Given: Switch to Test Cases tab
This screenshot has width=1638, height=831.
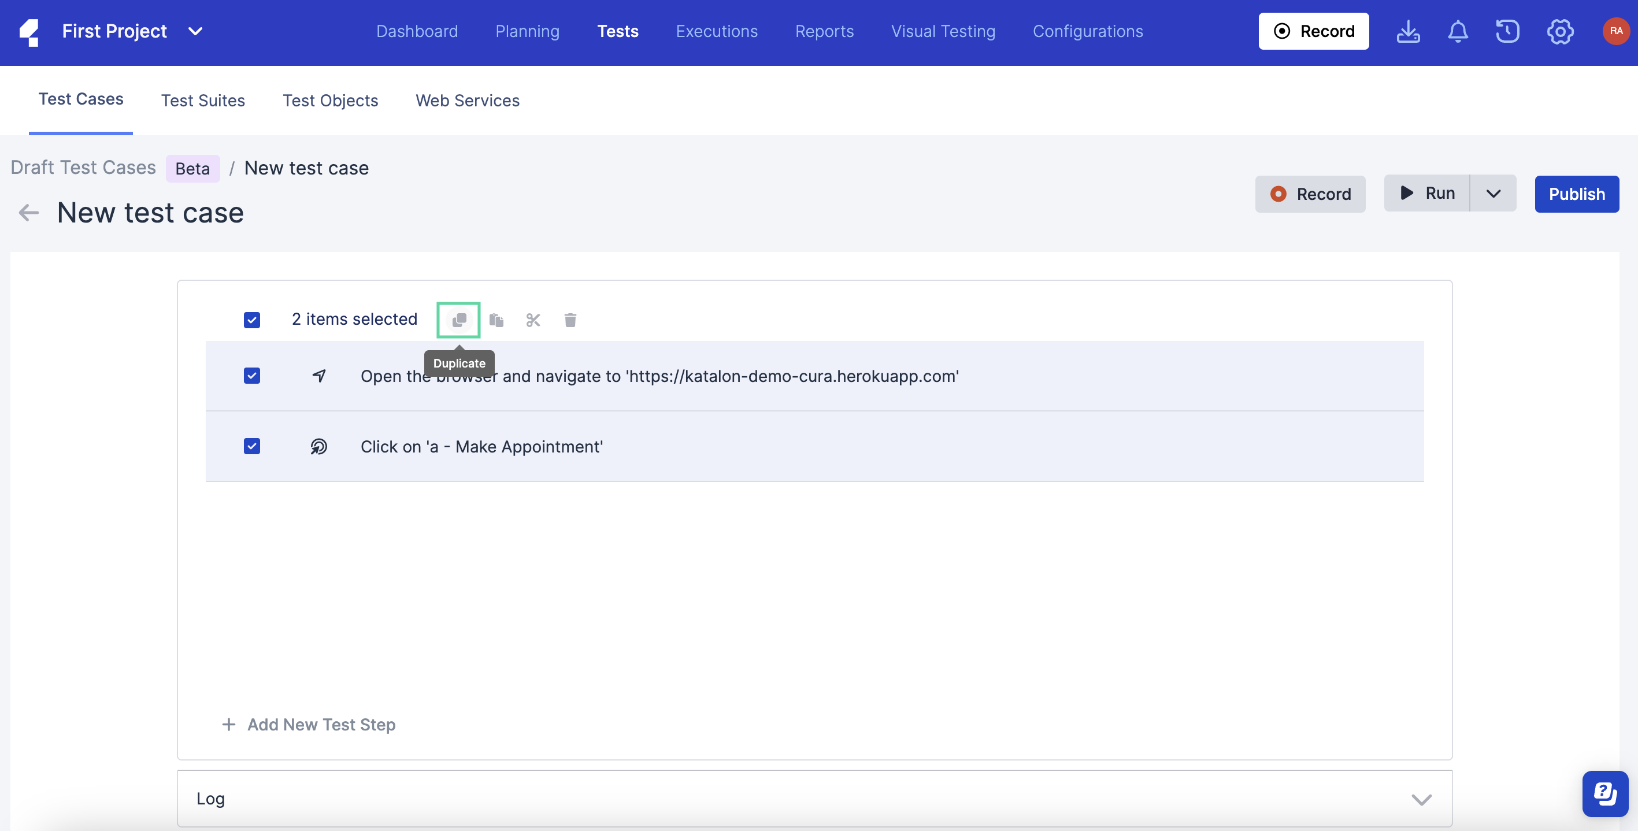Looking at the screenshot, I should click(x=81, y=99).
